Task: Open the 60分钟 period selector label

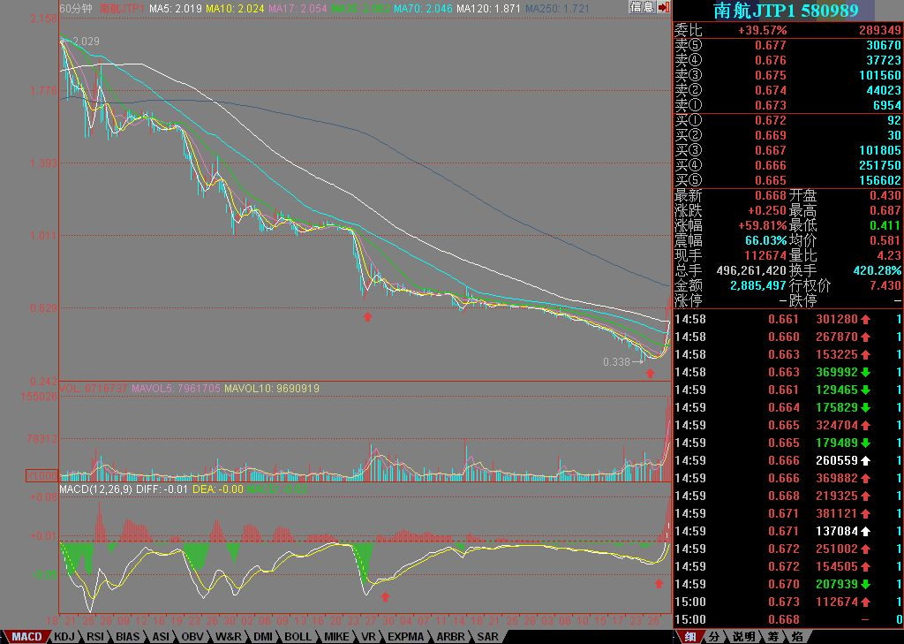Action: click(x=76, y=8)
